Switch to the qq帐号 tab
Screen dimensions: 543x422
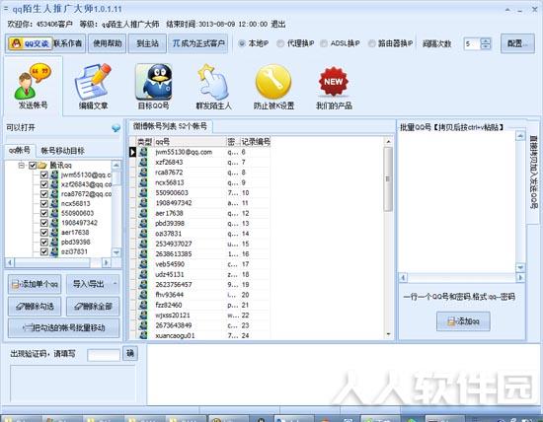[20, 150]
